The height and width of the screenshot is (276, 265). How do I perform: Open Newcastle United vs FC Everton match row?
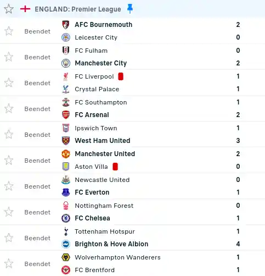click(132, 186)
